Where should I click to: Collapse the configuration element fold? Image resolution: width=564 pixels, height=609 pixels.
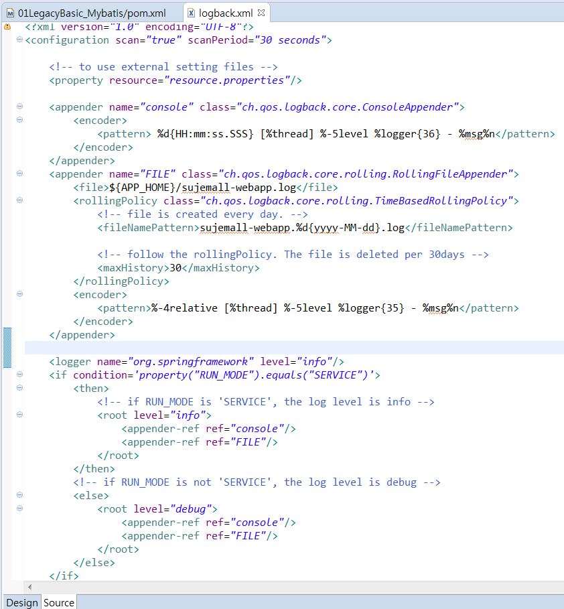point(20,40)
